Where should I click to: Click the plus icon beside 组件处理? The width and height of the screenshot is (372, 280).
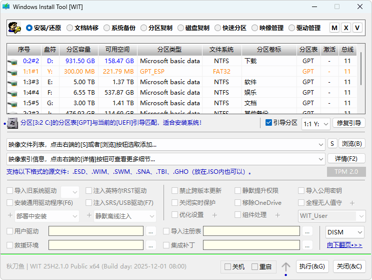pos(277,215)
